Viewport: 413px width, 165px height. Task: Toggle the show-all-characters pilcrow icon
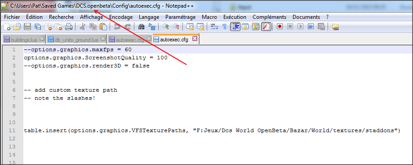(224, 27)
